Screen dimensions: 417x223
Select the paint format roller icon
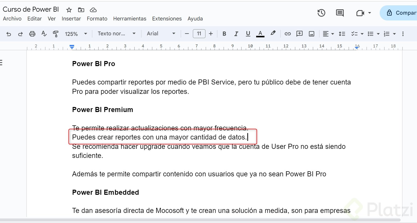coord(56,34)
